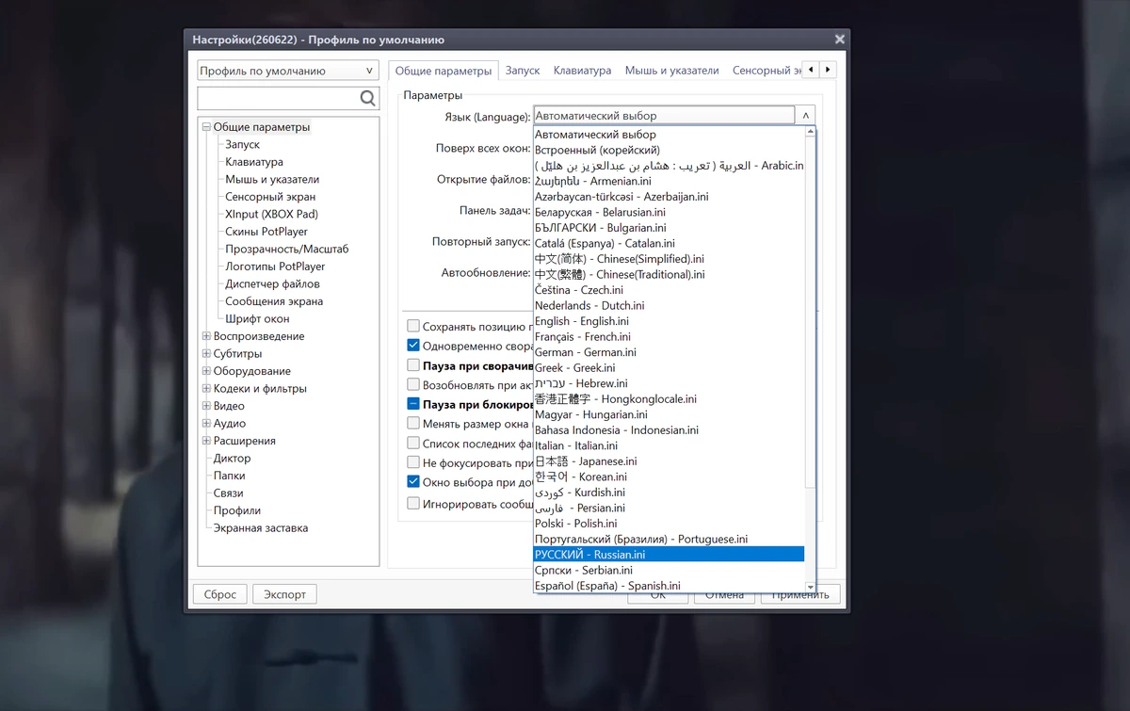Select 'Клавиатура' in settings tree

[x=254, y=162]
